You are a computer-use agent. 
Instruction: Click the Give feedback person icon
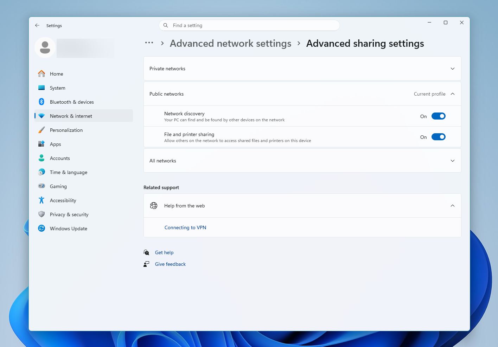coord(146,264)
